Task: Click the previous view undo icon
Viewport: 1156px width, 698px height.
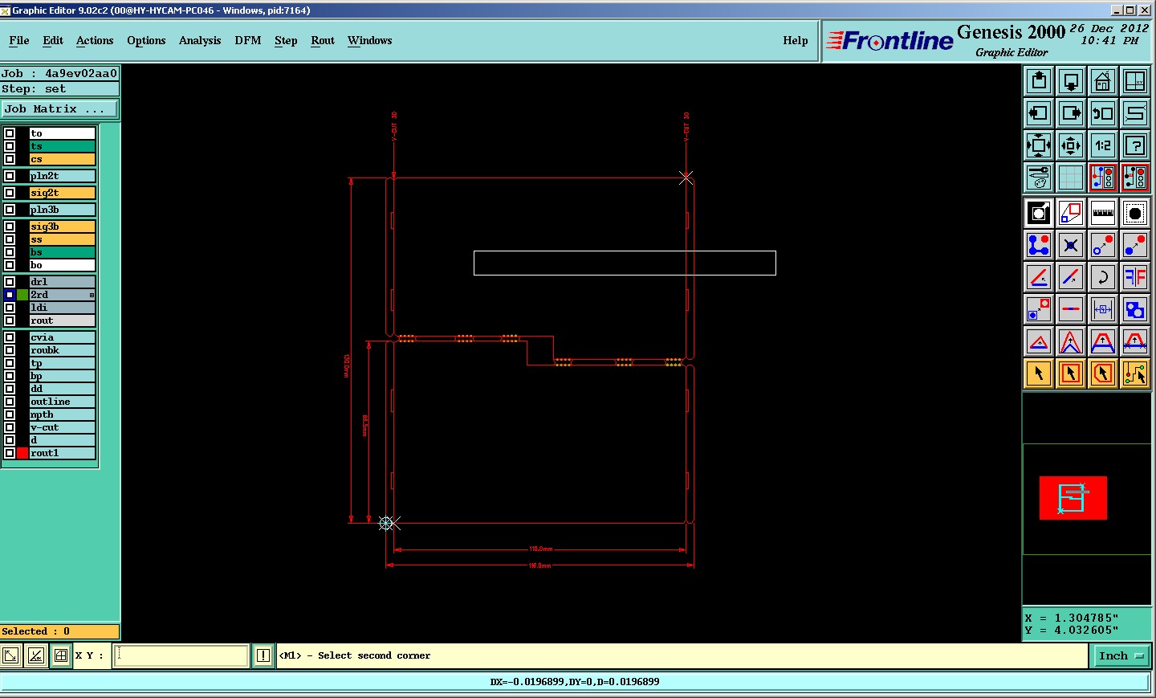Action: pos(1103,113)
